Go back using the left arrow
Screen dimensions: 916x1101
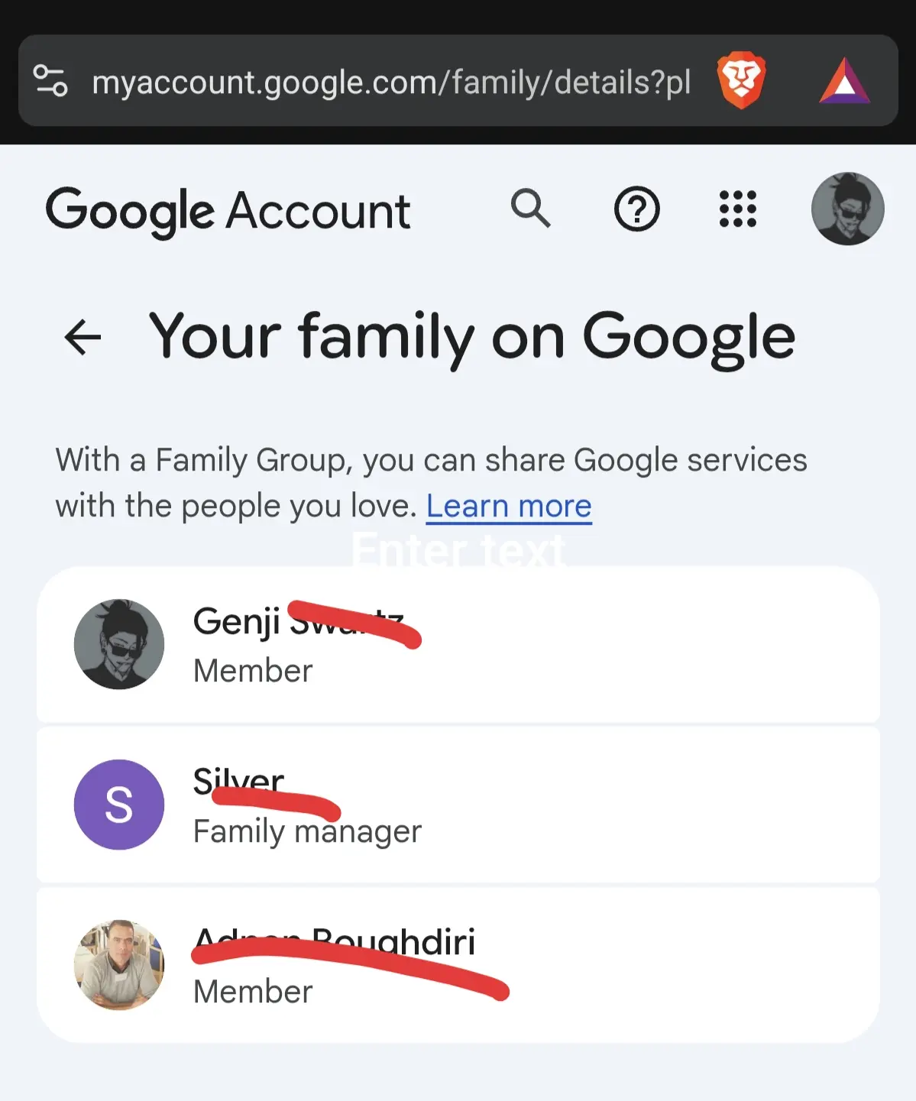click(83, 336)
